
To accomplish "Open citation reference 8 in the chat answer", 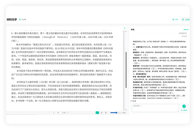I will point(170,93).
